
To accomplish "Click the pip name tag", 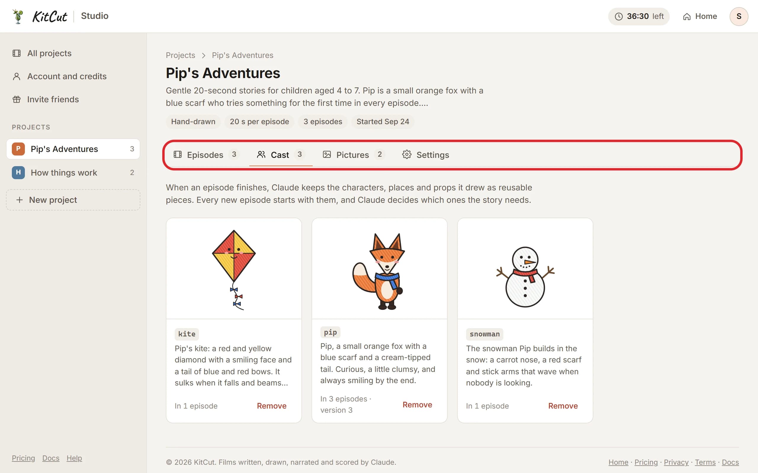I will point(330,332).
